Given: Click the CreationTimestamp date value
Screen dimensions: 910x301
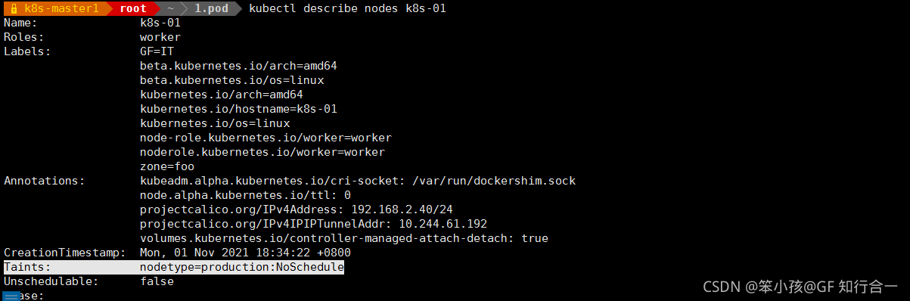Looking at the screenshot, I should tap(245, 253).
